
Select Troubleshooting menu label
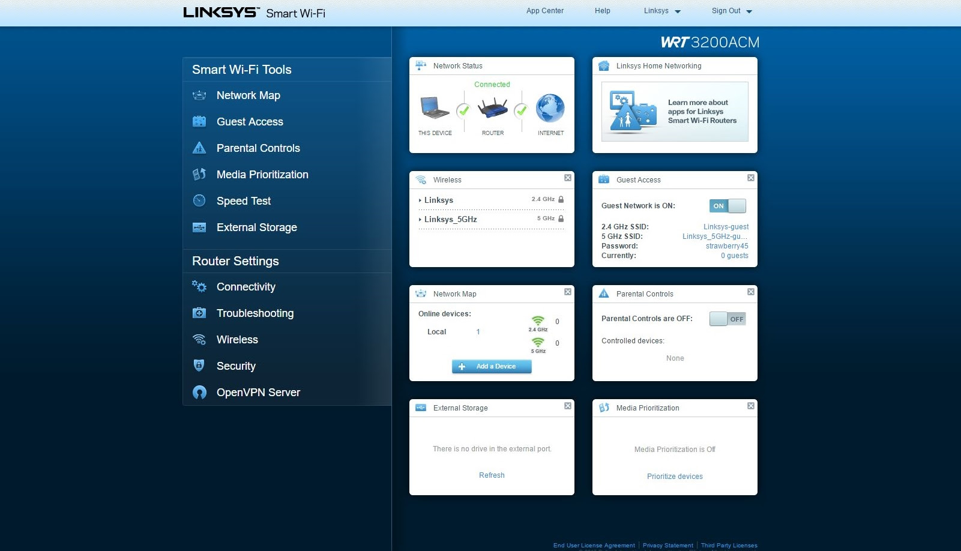point(255,313)
